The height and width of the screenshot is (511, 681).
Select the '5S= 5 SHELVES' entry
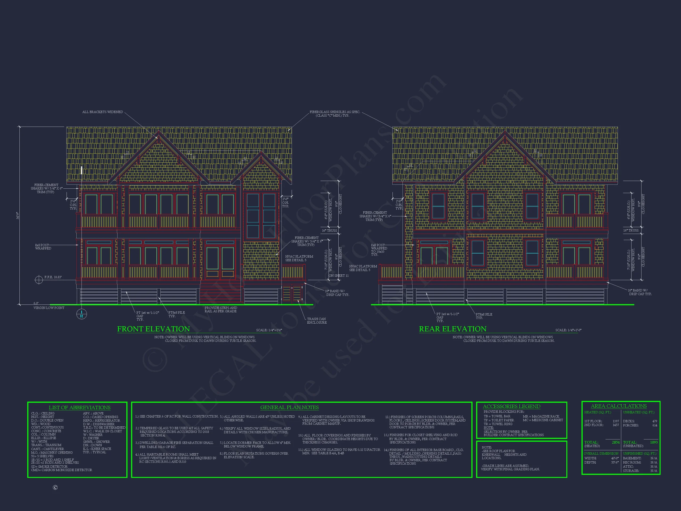(x=42, y=456)
